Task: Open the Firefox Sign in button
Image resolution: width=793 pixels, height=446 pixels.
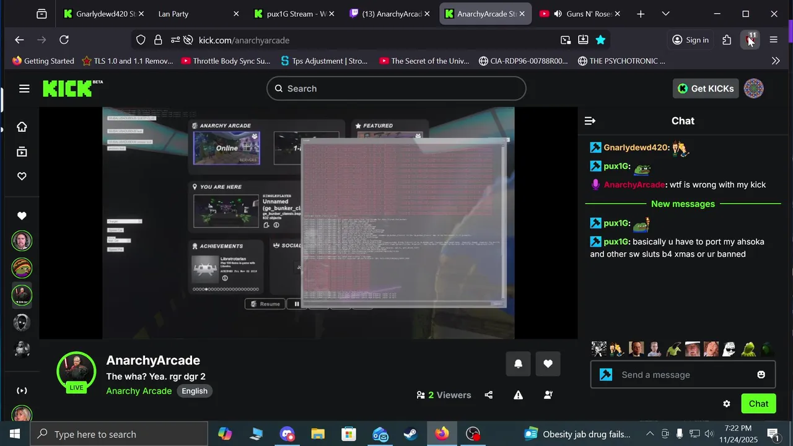Action: pos(691,40)
